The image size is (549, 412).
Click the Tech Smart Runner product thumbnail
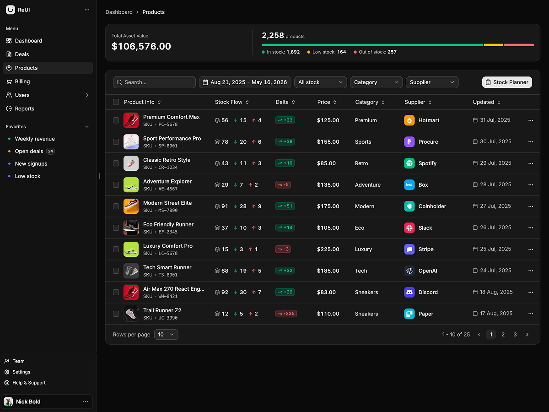click(x=131, y=271)
